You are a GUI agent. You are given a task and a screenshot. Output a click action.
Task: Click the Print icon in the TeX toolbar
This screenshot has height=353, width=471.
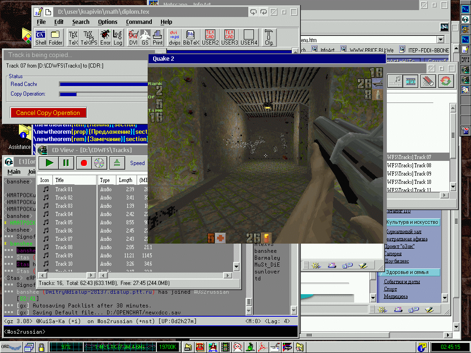157,38
